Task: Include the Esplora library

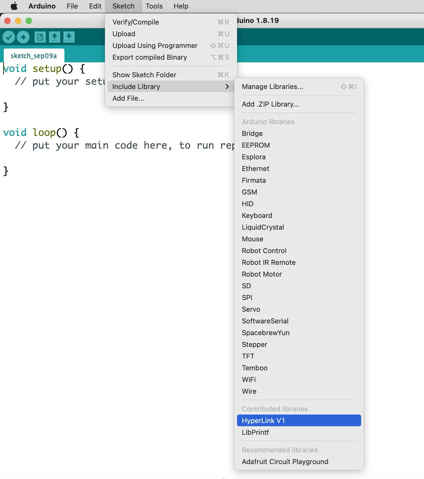Action: (x=299, y=157)
